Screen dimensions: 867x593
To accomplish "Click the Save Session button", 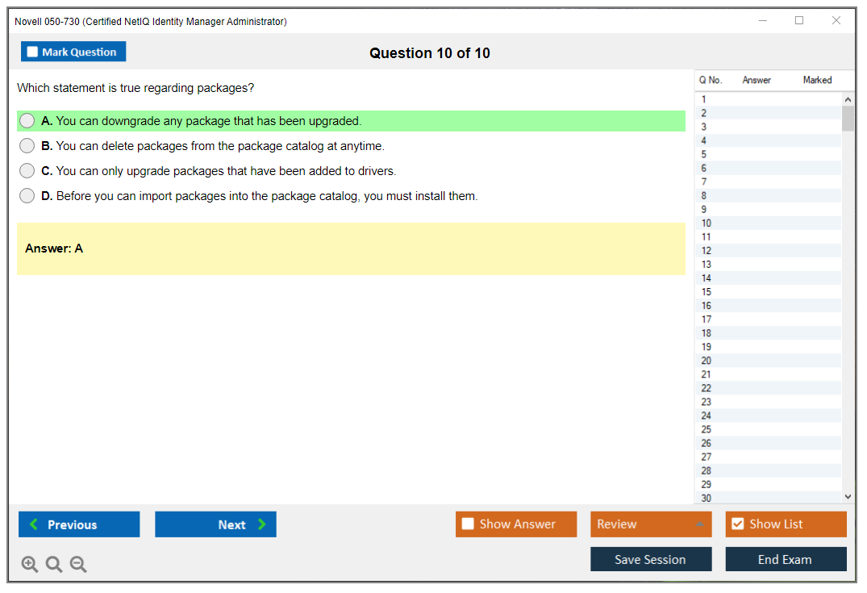I will [x=650, y=559].
